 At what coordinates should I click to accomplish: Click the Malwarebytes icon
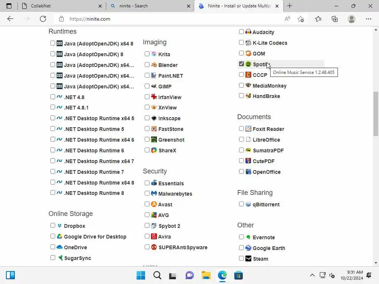[x=154, y=193]
